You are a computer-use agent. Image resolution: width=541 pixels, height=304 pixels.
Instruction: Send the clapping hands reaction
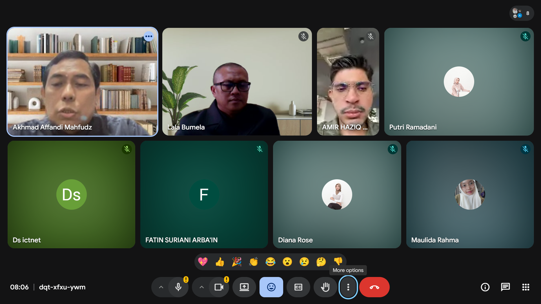coord(254,262)
